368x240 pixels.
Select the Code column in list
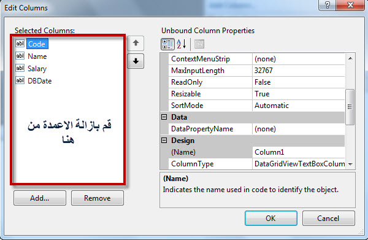pos(37,44)
